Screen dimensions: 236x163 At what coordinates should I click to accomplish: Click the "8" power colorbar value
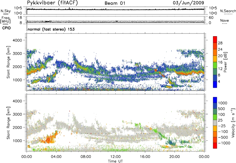coord(219,75)
